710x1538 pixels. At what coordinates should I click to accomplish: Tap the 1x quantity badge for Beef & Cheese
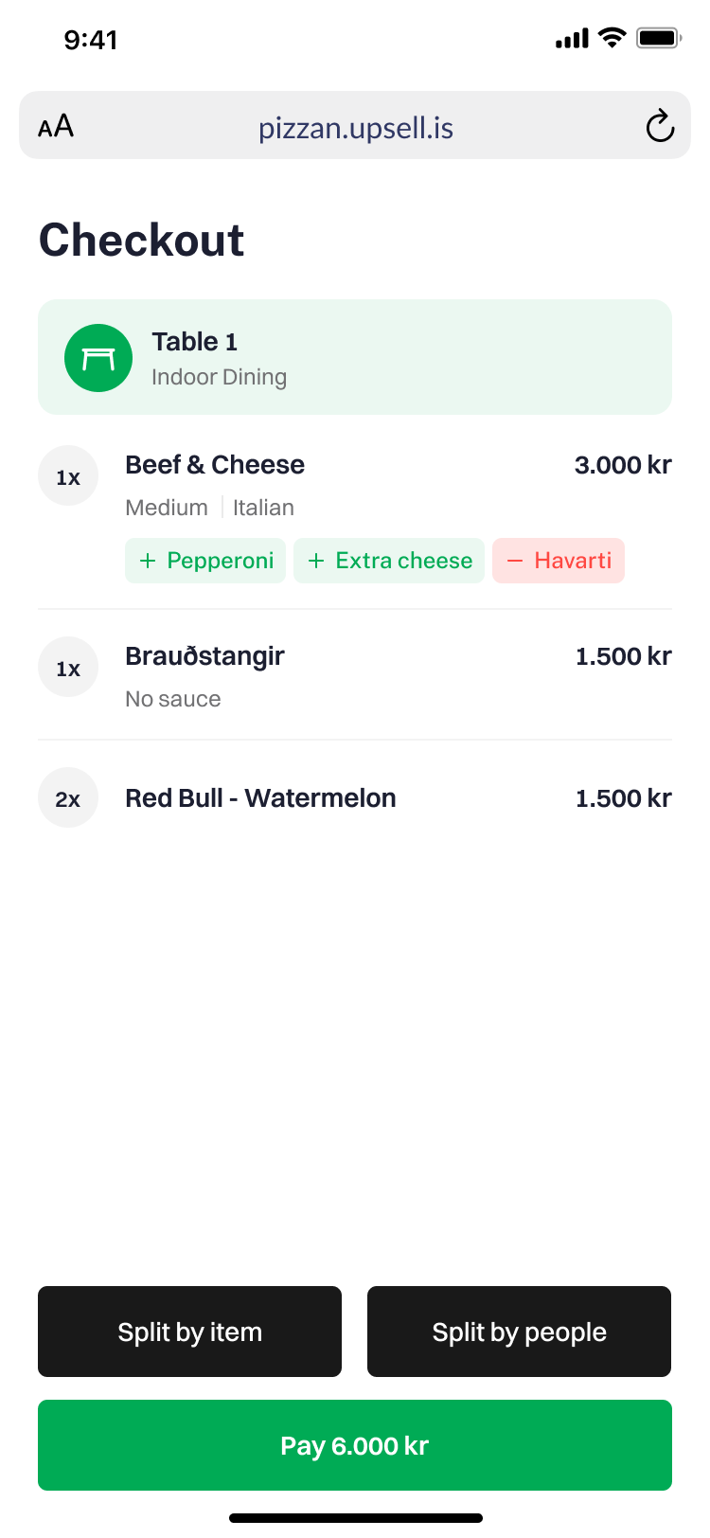68,475
